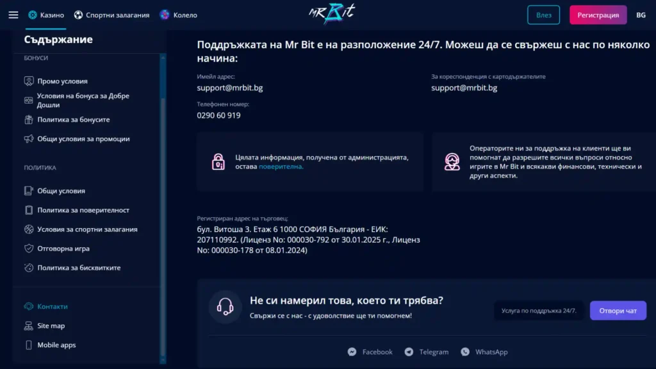656x369 pixels.
Task: Open Политика за бисквитките
Action: point(79,268)
